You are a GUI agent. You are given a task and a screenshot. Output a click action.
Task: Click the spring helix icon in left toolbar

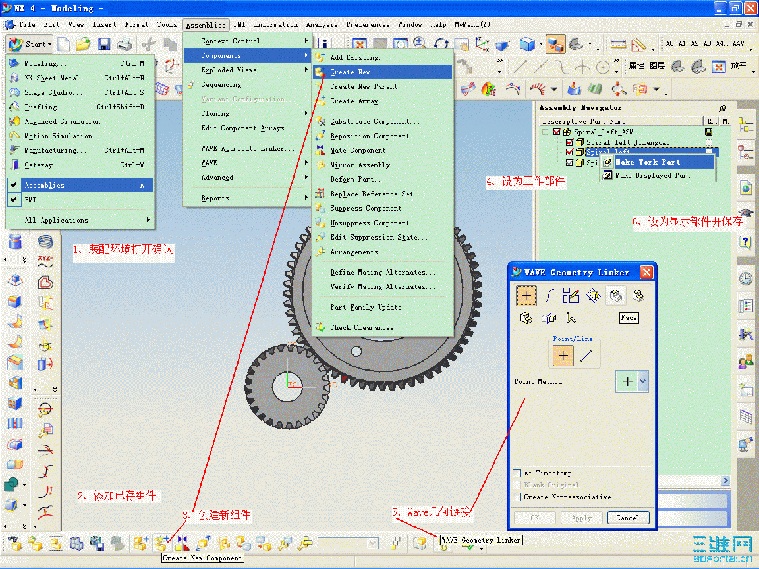tap(45, 242)
